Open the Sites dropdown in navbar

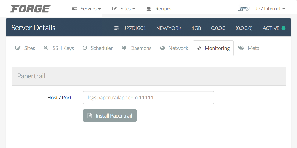[x=128, y=9]
